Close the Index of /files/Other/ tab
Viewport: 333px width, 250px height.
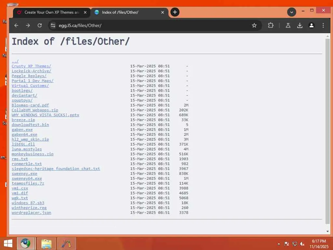coord(163,12)
